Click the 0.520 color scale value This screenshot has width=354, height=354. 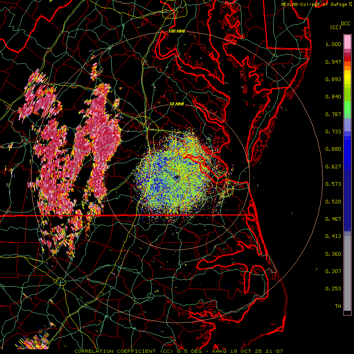(x=333, y=202)
